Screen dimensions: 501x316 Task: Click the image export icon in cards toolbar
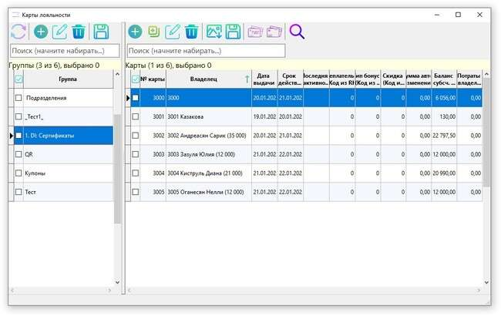tap(214, 32)
